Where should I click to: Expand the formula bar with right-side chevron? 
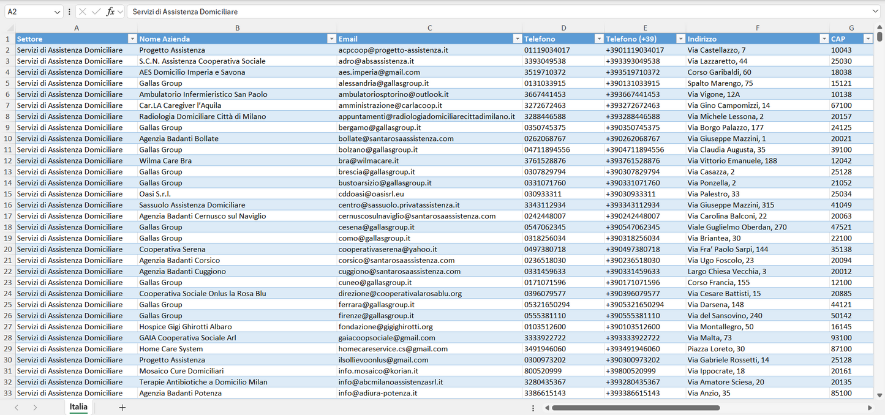pyautogui.click(x=875, y=12)
